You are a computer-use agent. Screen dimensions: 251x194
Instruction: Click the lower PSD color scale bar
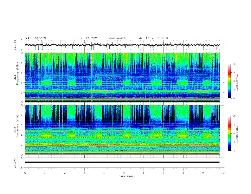[x=229, y=133]
